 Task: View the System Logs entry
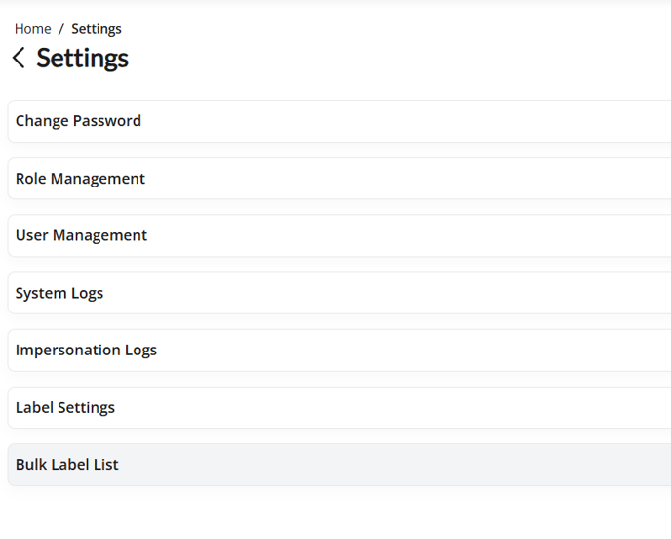(339, 293)
